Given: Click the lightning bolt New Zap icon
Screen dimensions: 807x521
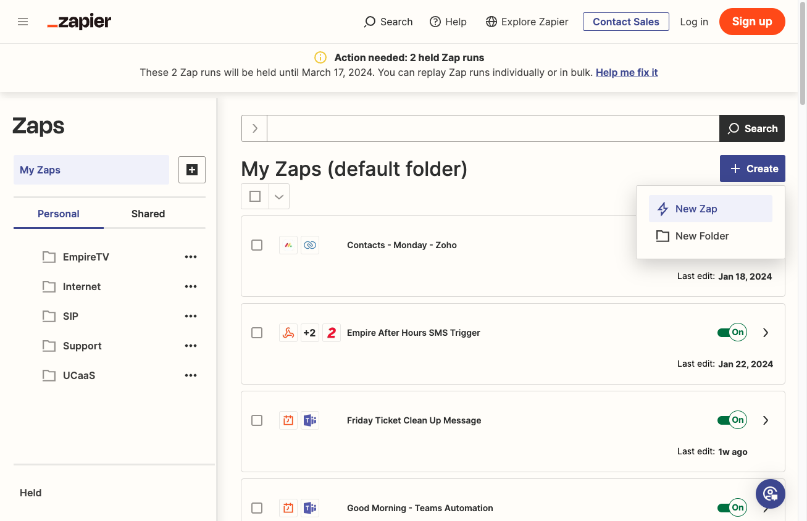Looking at the screenshot, I should pyautogui.click(x=663, y=209).
